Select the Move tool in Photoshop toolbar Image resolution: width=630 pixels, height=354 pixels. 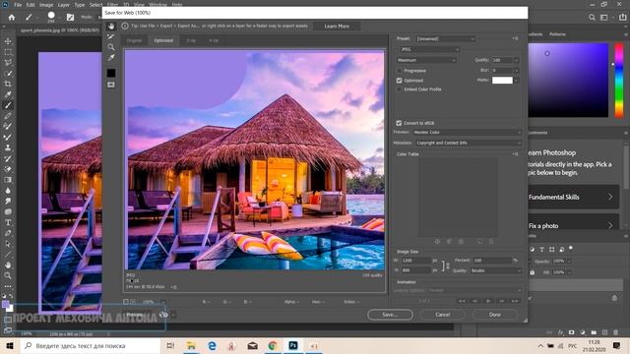click(x=8, y=41)
